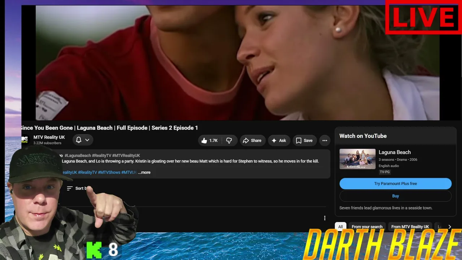This screenshot has height=260, width=462.
Task: Click the 3.22M subscribers text
Action: (47, 143)
